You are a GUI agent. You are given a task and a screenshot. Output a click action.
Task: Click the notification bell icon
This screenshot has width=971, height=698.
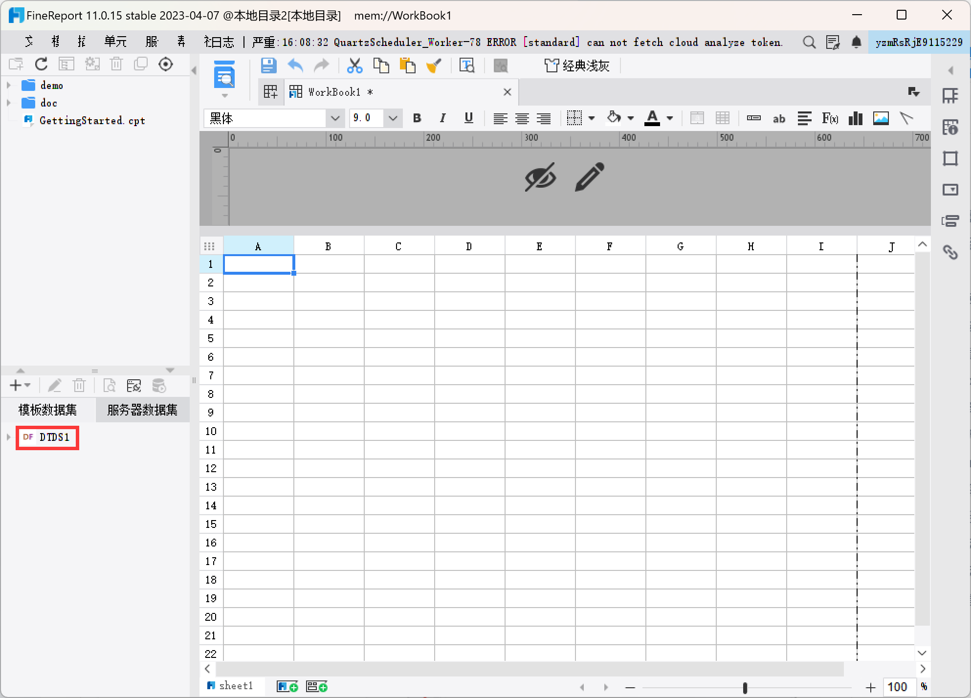click(x=856, y=42)
